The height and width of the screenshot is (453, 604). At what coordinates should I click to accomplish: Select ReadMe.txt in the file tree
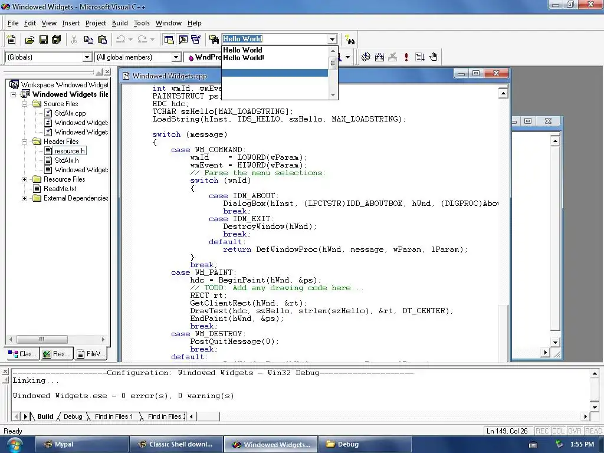(x=60, y=189)
